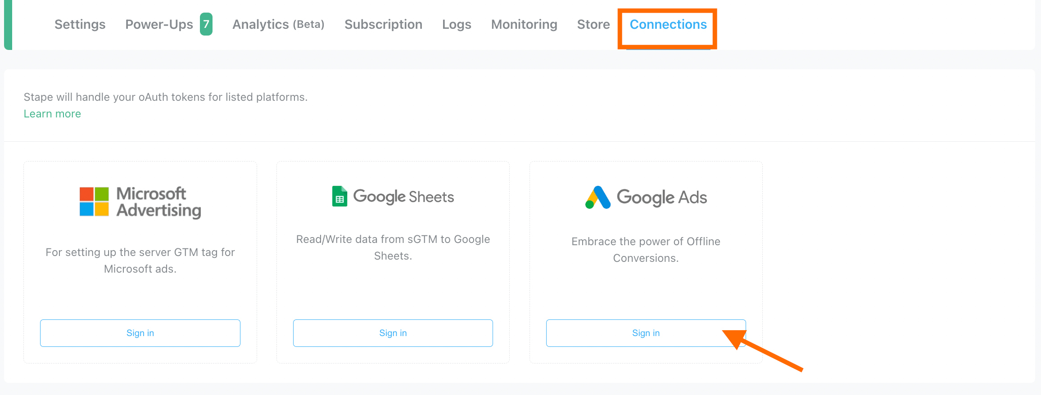This screenshot has width=1041, height=395.
Task: Click the text 'Embrace the power of Offline Conversions.'
Action: 646,250
